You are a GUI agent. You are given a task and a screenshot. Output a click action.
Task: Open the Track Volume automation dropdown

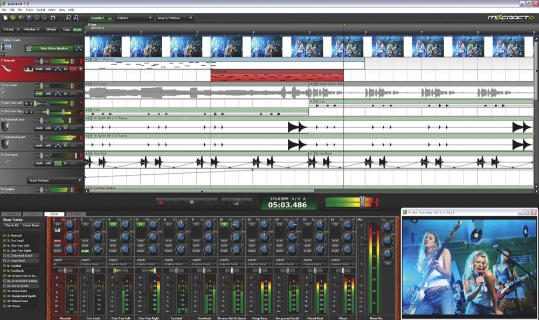54,180
